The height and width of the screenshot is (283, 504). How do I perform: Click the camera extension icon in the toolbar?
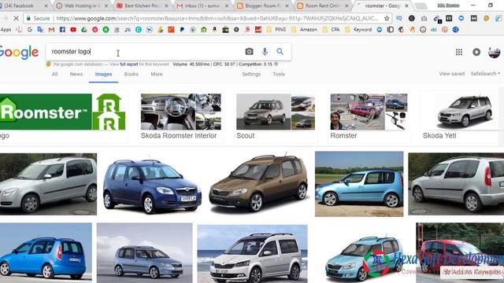(424, 19)
